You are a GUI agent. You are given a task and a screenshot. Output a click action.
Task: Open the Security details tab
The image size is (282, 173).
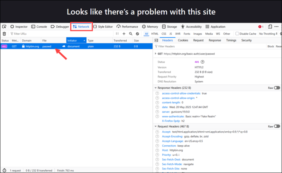tap(246, 40)
